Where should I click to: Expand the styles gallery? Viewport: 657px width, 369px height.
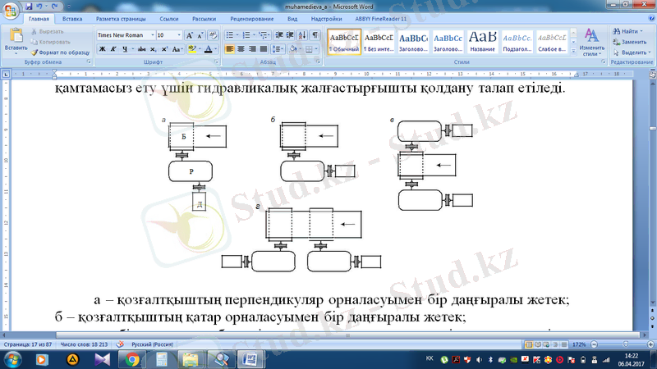click(573, 51)
